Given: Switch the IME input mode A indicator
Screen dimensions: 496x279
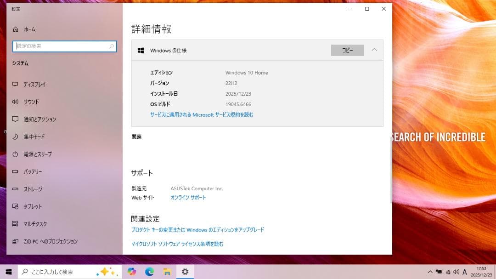Looking at the screenshot, I should point(464,272).
